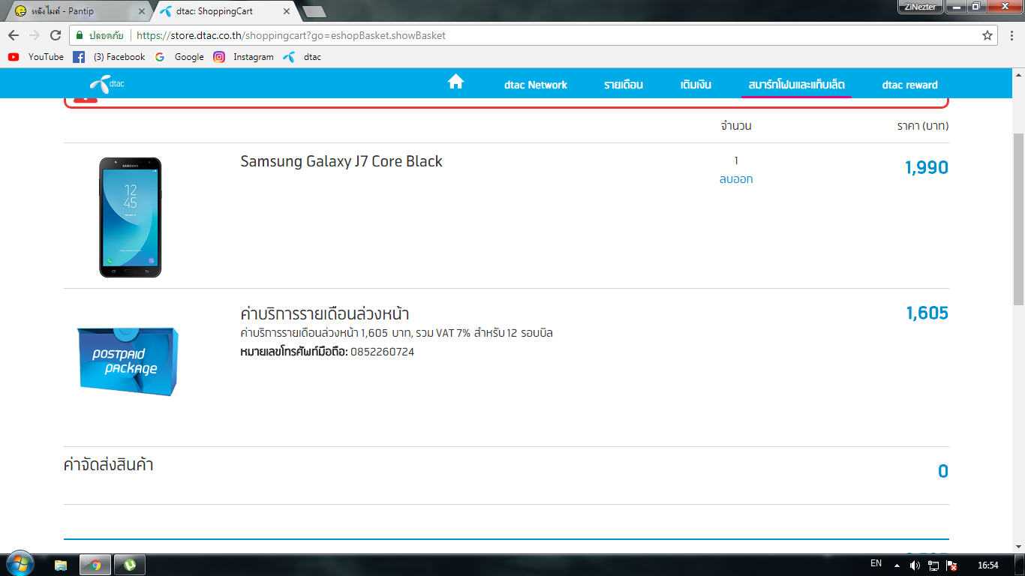Open a new browser tab

point(314,11)
